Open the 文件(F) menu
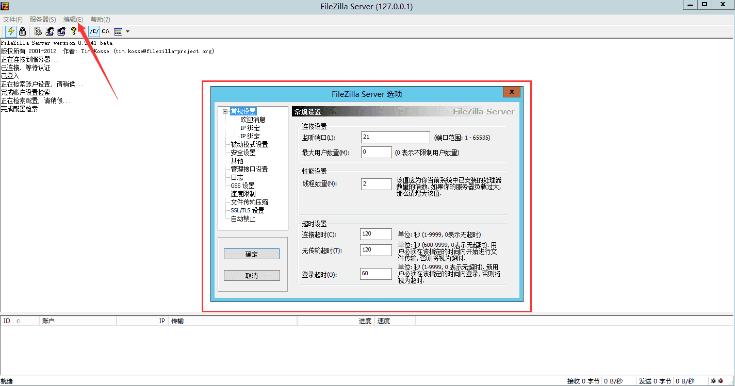This screenshot has height=386, width=735. pyautogui.click(x=13, y=20)
